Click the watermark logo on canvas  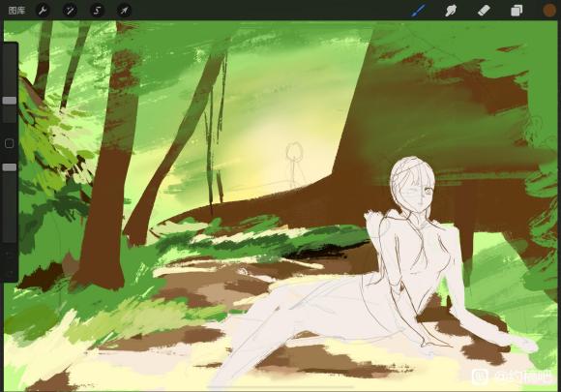point(481,376)
